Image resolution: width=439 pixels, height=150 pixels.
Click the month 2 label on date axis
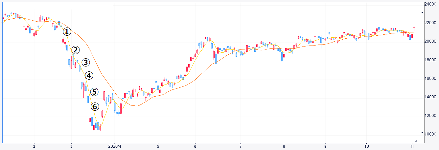point(34,146)
